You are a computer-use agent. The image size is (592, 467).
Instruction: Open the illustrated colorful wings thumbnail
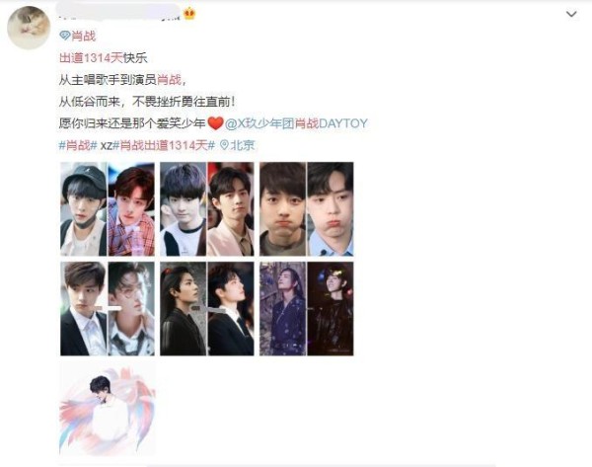pyautogui.click(x=108, y=409)
